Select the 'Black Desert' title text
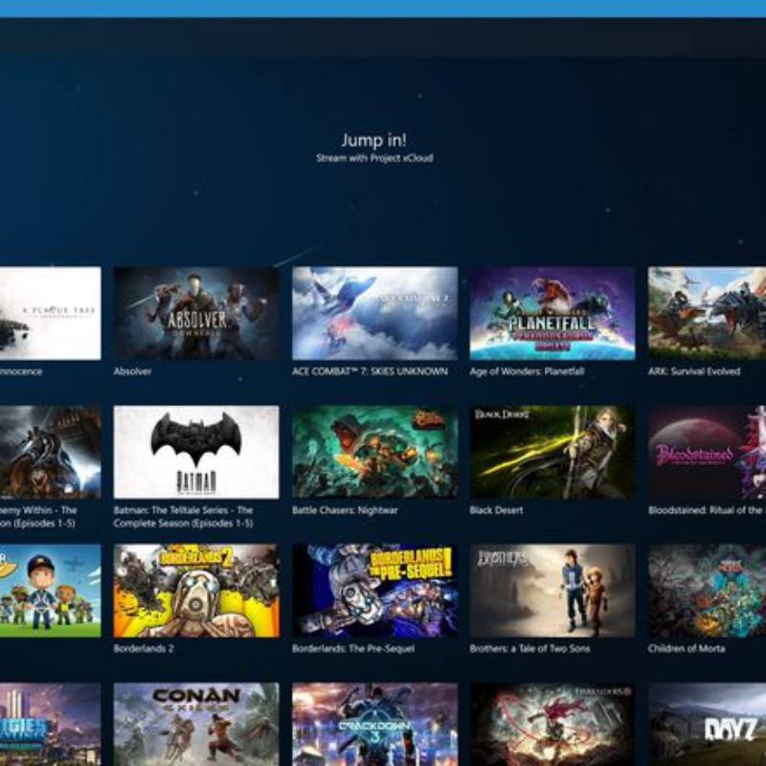The height and width of the screenshot is (766, 766). coord(496,510)
